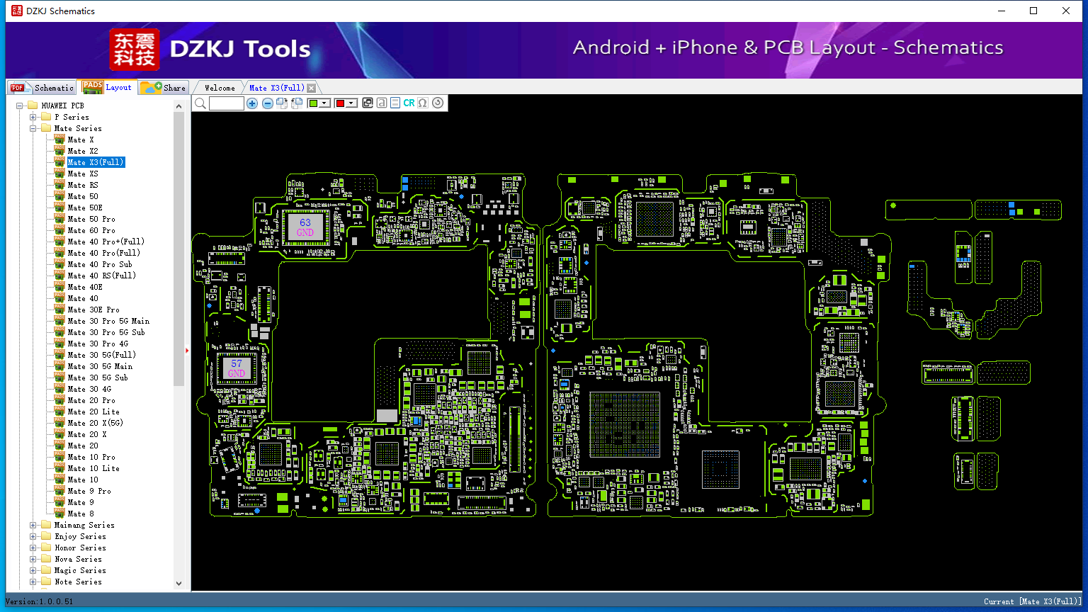The height and width of the screenshot is (612, 1088).
Task: Open Mate 40 Pro+(Full) layout
Action: [x=106, y=242]
